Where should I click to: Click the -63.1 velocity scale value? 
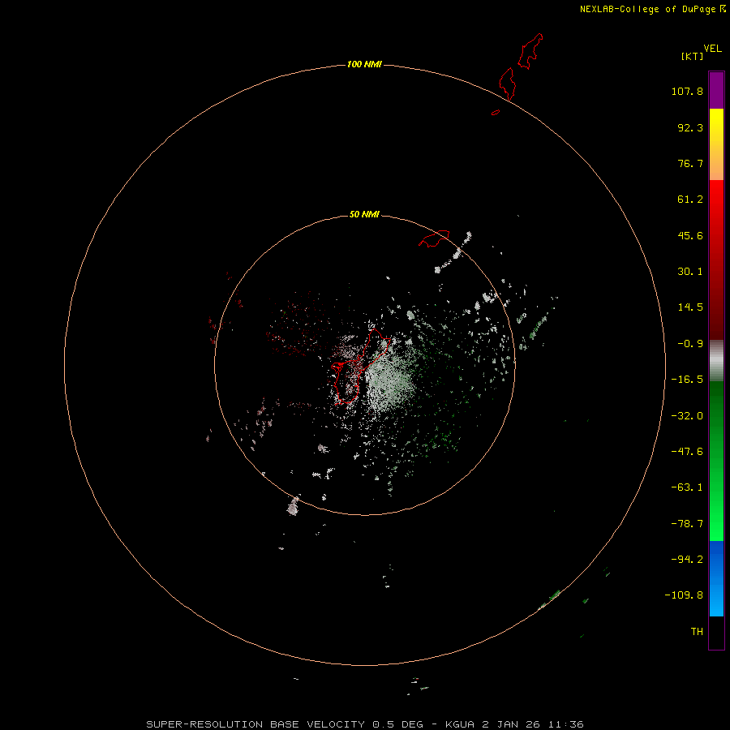pos(687,487)
